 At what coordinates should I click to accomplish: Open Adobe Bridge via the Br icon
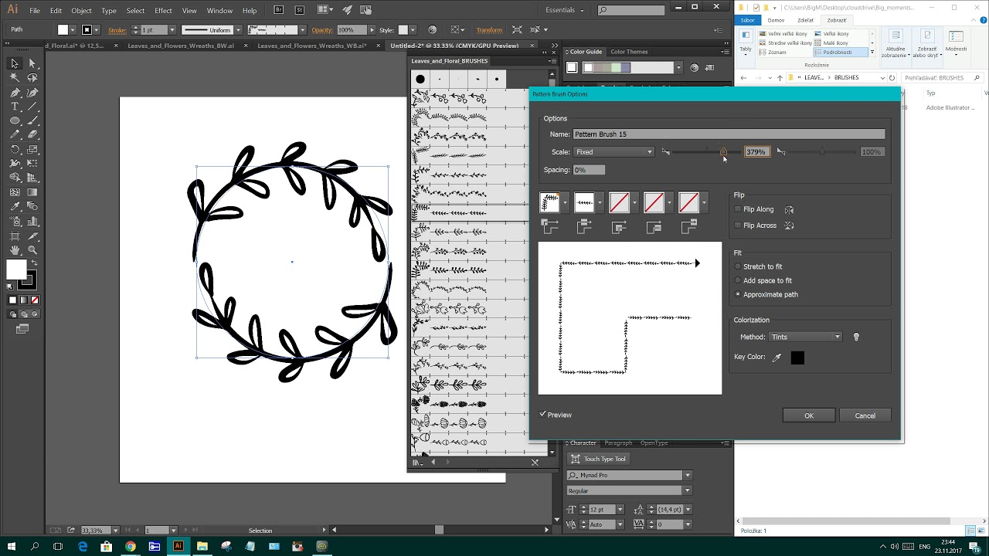pos(279,10)
